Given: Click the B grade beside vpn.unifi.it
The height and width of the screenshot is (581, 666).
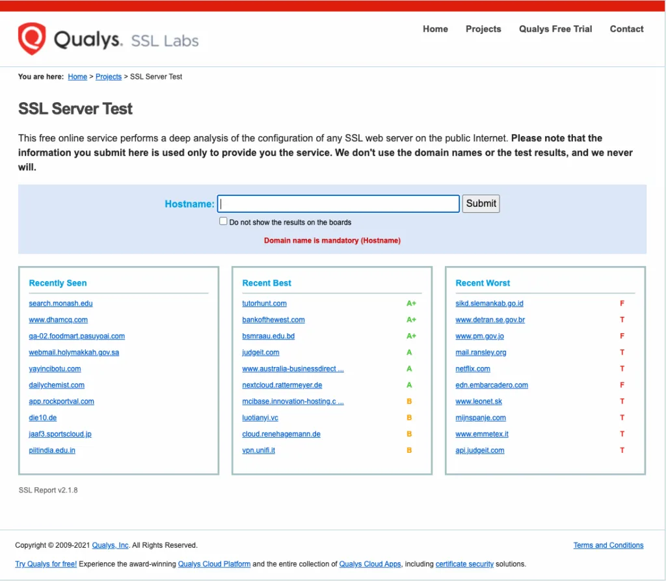Looking at the screenshot, I should coord(409,450).
